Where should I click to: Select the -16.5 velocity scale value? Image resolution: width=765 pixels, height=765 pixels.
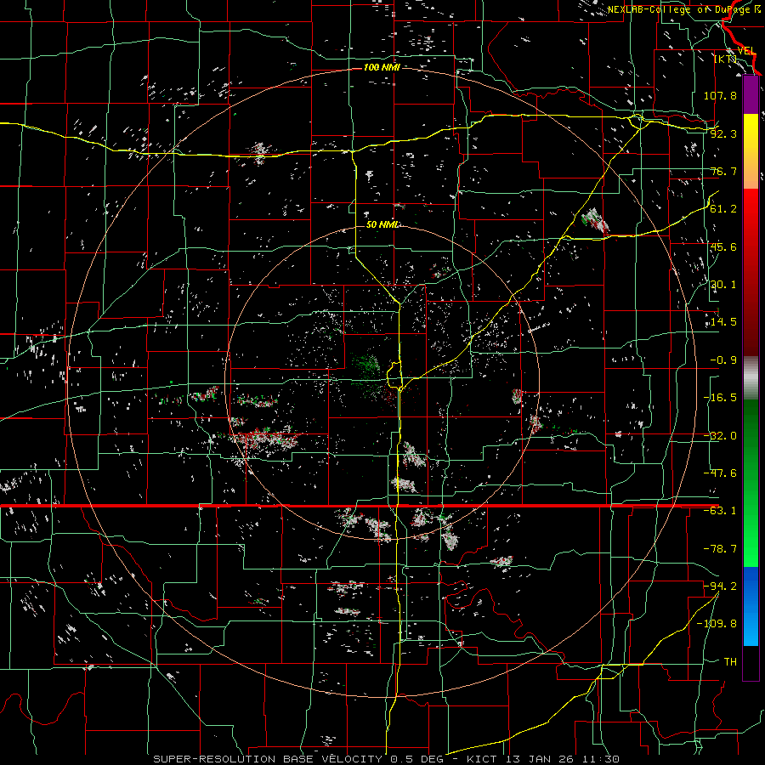click(x=720, y=398)
